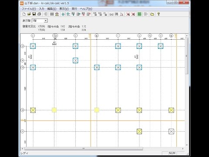Open the ヘルプ(H) menu
This screenshot has height=157, width=209.
tap(86, 9)
